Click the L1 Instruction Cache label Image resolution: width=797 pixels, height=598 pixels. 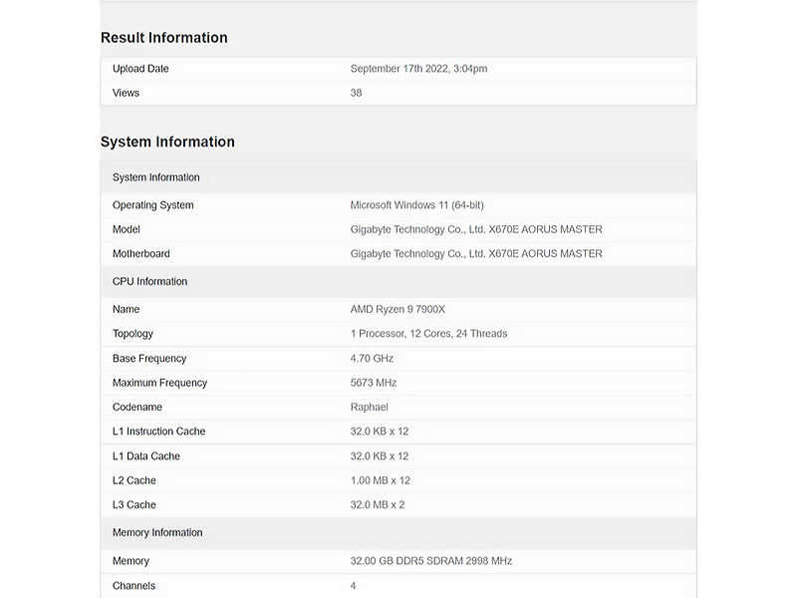(158, 432)
